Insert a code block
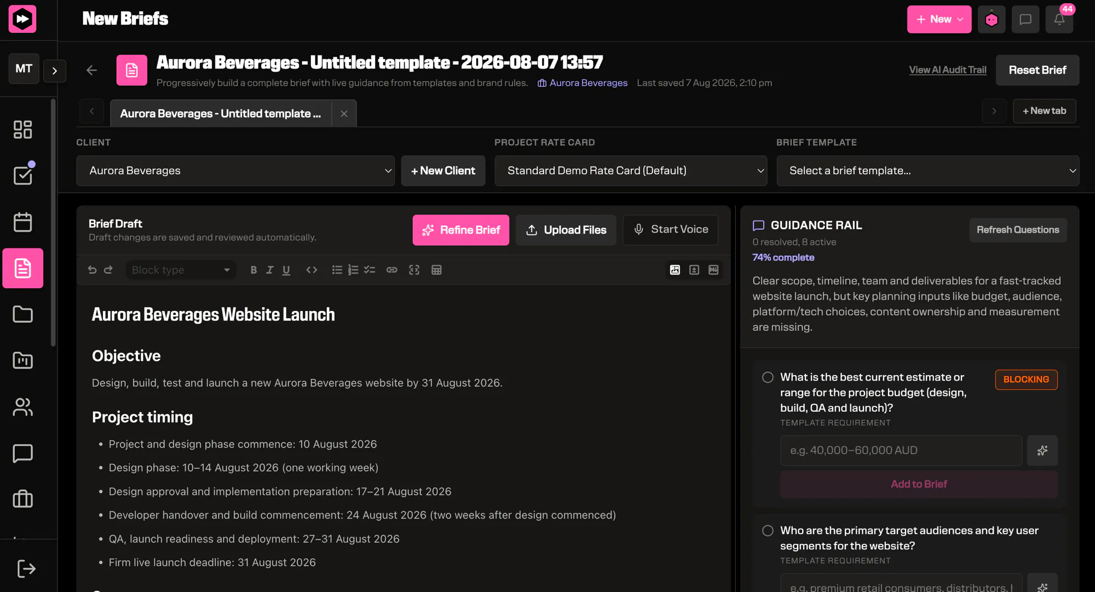 (414, 270)
